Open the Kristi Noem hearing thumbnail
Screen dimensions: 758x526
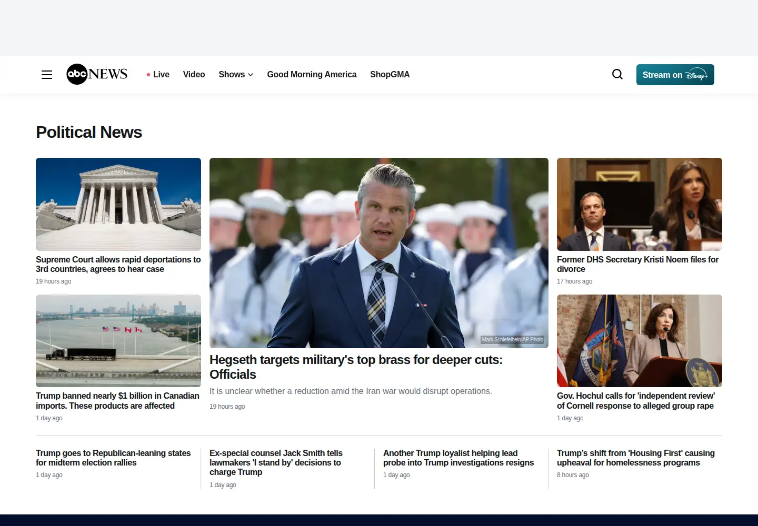640,204
